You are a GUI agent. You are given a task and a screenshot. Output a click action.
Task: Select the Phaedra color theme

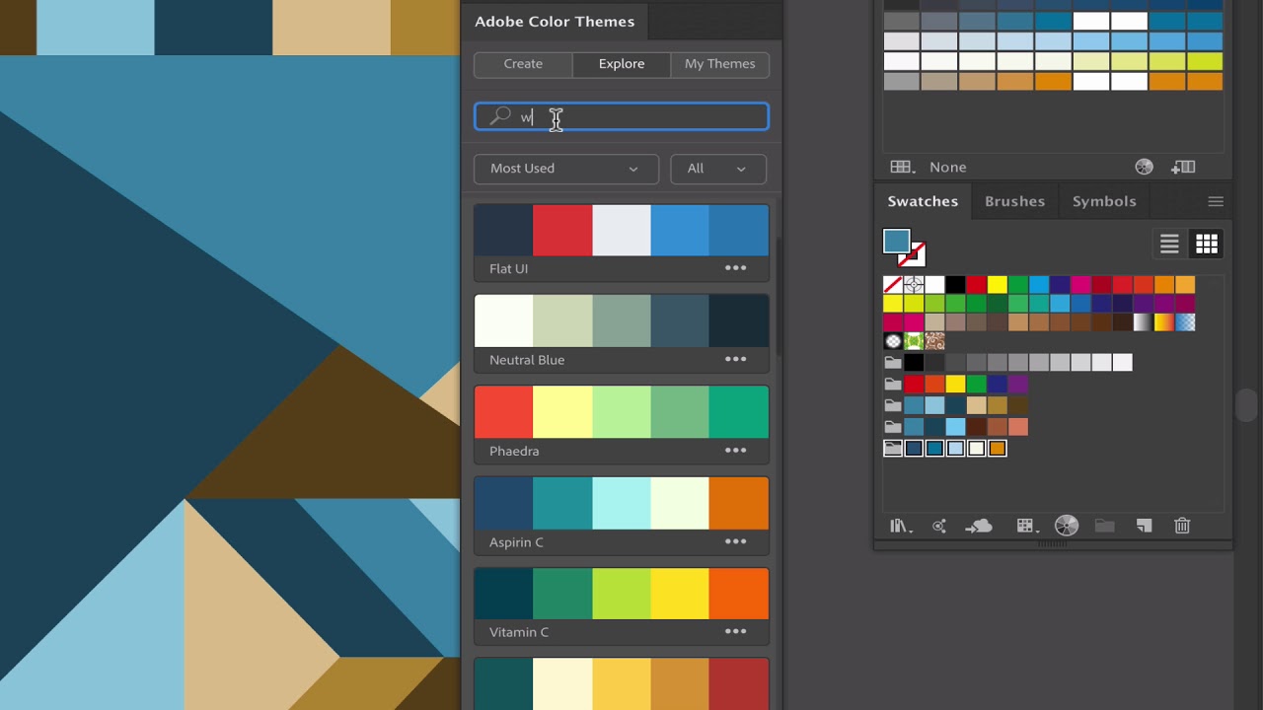pyautogui.click(x=622, y=412)
